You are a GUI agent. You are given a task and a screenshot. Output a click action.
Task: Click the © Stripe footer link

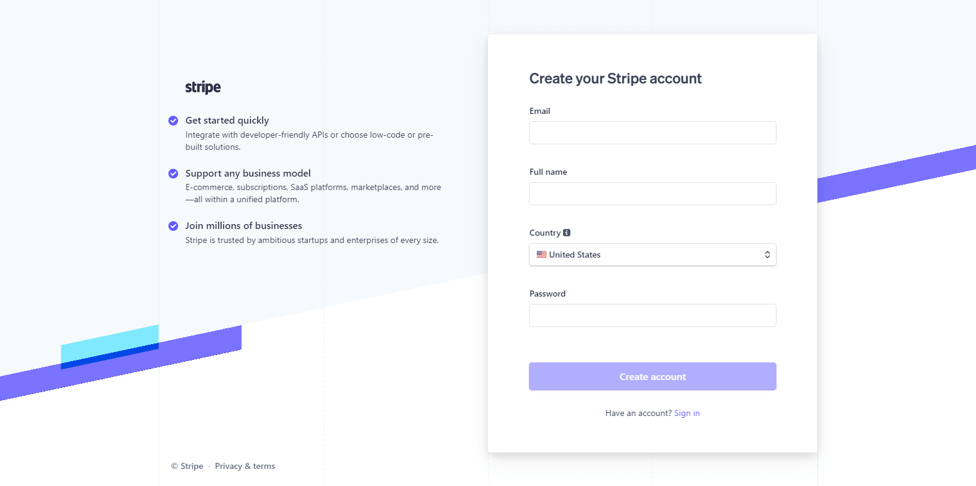[x=187, y=466]
